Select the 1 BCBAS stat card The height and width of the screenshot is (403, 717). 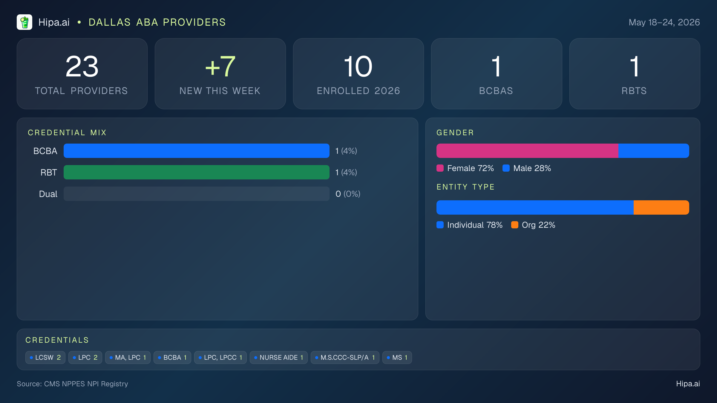(x=497, y=74)
